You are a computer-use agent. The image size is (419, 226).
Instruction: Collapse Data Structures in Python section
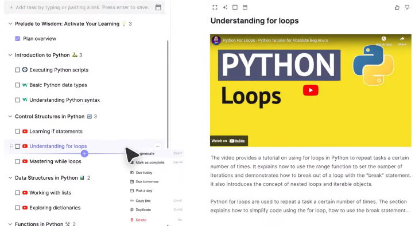(10, 178)
